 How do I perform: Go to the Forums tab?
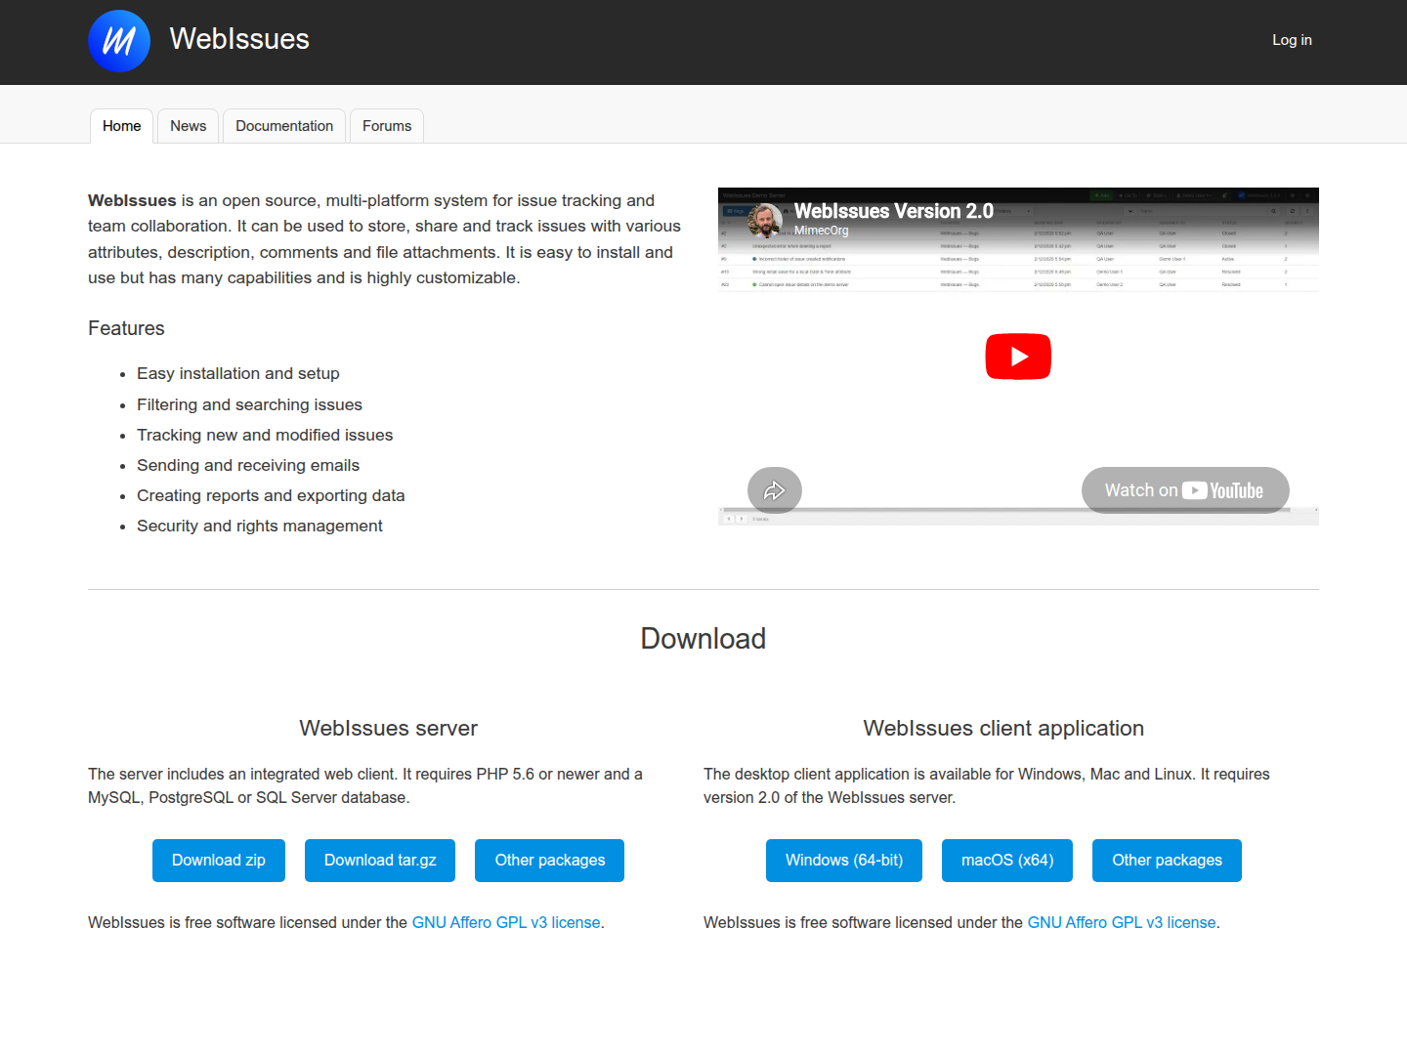tap(387, 126)
